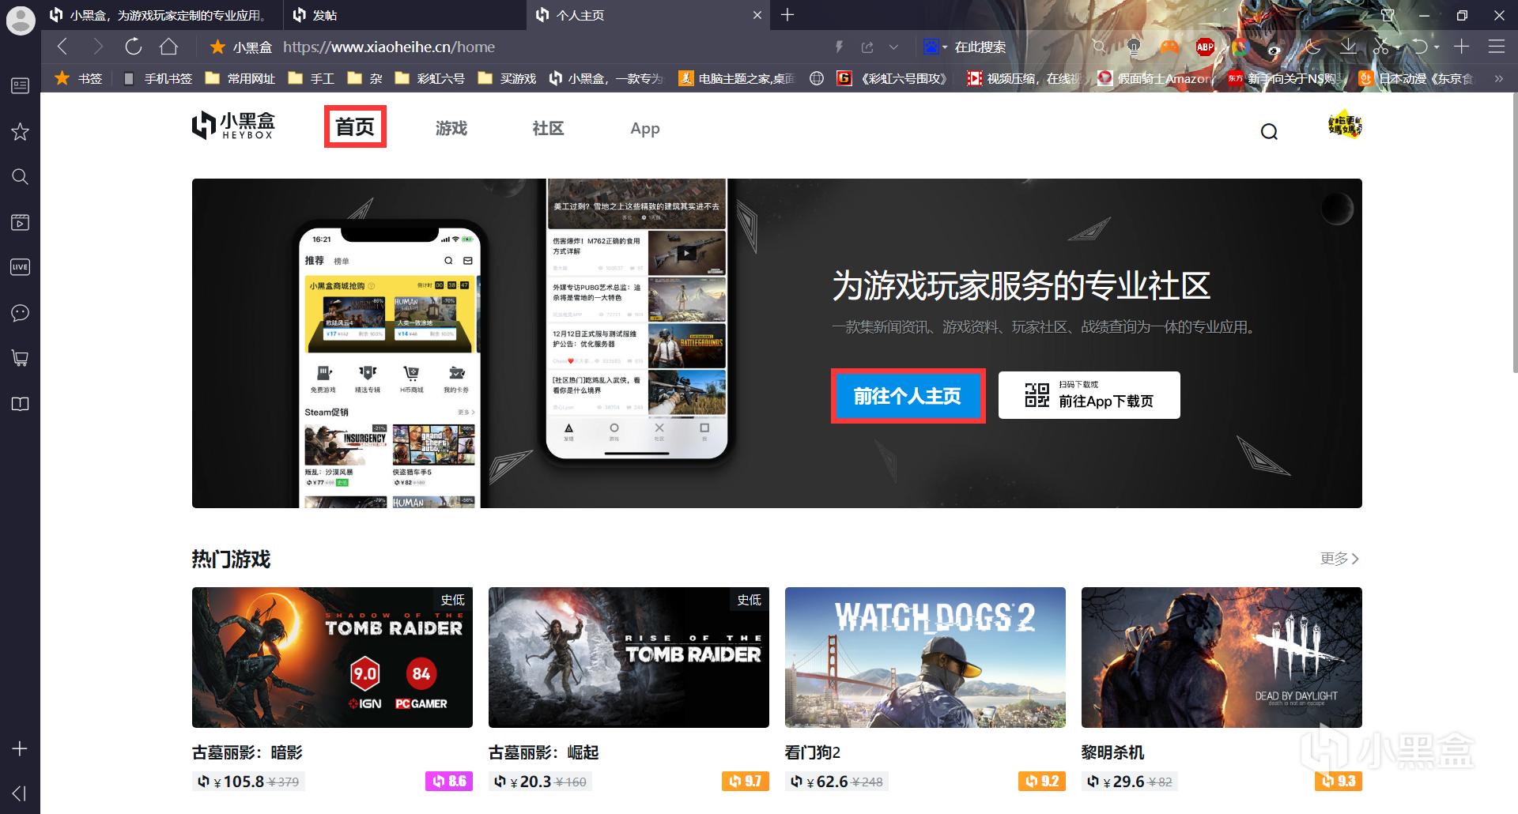Click the sidebar chat bubble icon

pyautogui.click(x=20, y=313)
